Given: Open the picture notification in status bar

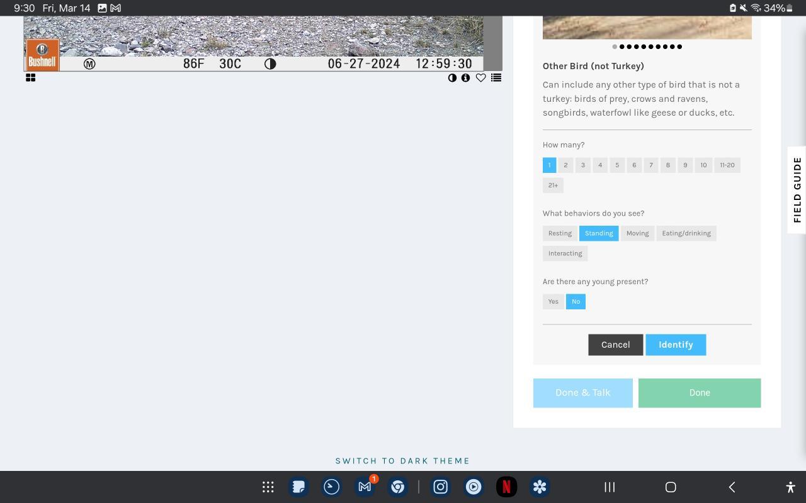Looking at the screenshot, I should (102, 8).
